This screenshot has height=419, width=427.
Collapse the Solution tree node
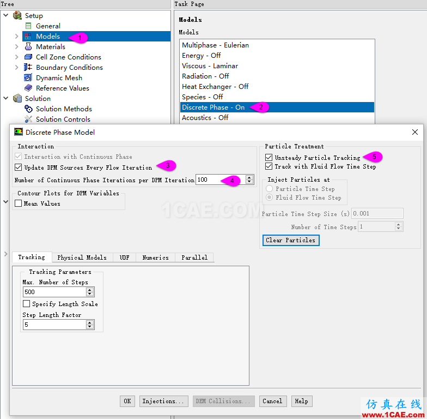(x=5, y=98)
